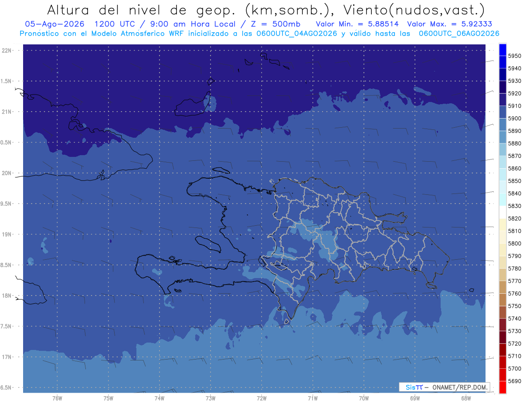Click the 20N latitude label
Screen dimensions: 523x404
[x=7, y=173]
